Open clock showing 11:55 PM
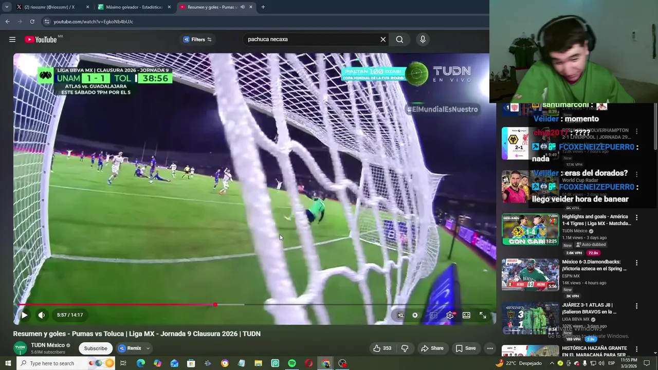This screenshot has width=658, height=370. click(x=628, y=363)
